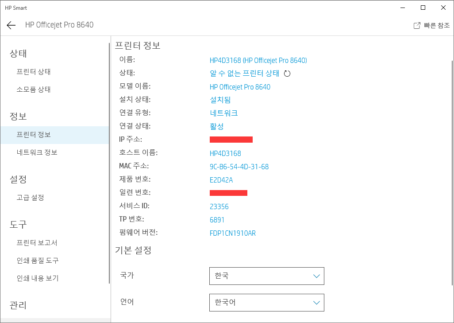Maximize the HP Smart window
The image size is (454, 323).
(x=423, y=8)
